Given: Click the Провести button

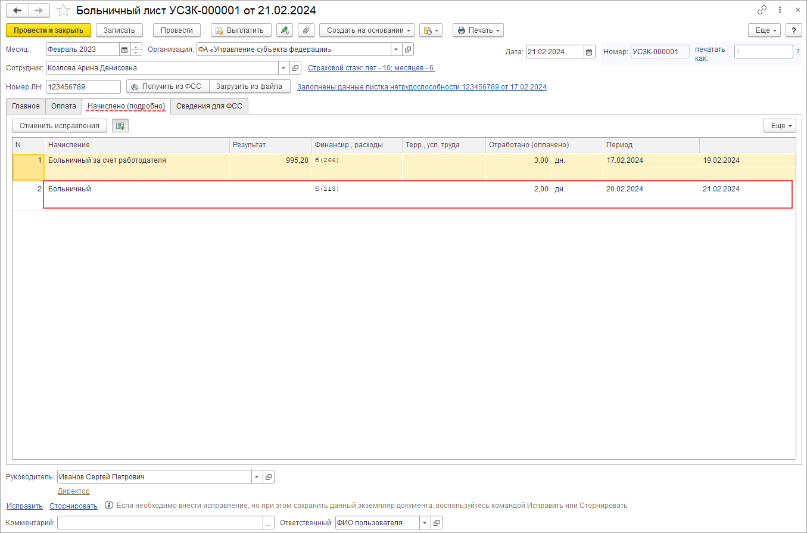Looking at the screenshot, I should click(x=177, y=30).
